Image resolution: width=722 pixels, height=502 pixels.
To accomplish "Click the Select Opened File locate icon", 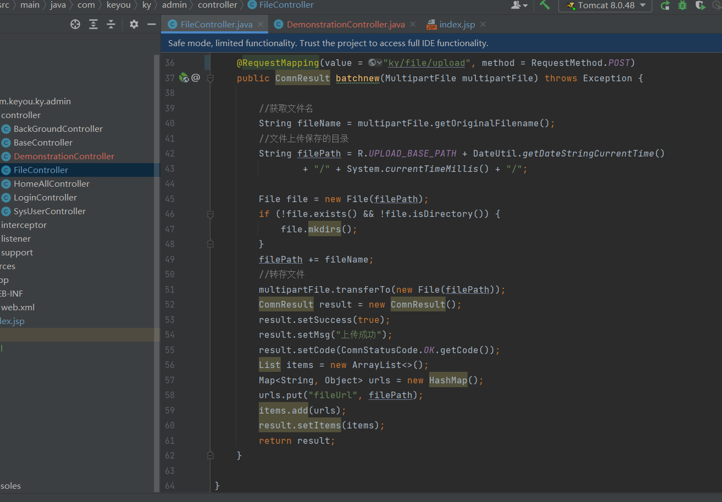I will tap(75, 24).
